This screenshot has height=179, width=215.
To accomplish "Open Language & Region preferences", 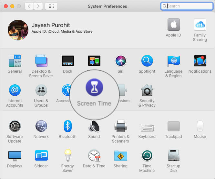I will [173, 61].
